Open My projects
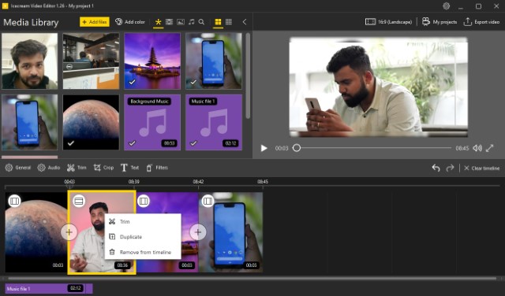 [440, 22]
